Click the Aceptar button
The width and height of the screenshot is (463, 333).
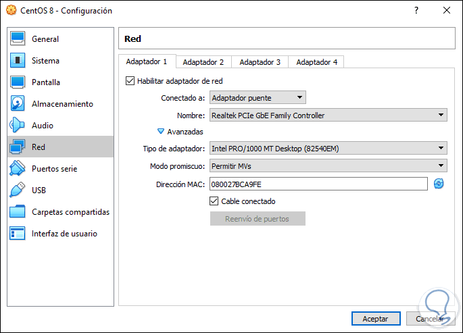(x=375, y=318)
